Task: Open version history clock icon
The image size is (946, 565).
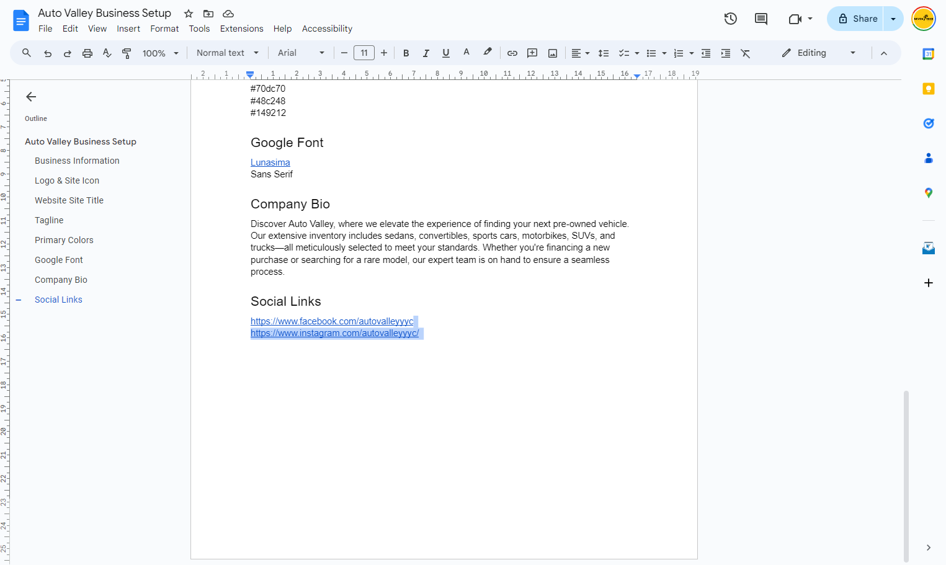Action: click(x=731, y=19)
